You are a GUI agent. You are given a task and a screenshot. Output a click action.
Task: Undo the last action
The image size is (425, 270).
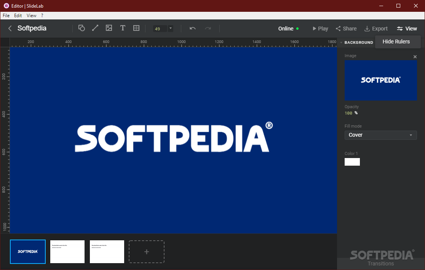[193, 29]
